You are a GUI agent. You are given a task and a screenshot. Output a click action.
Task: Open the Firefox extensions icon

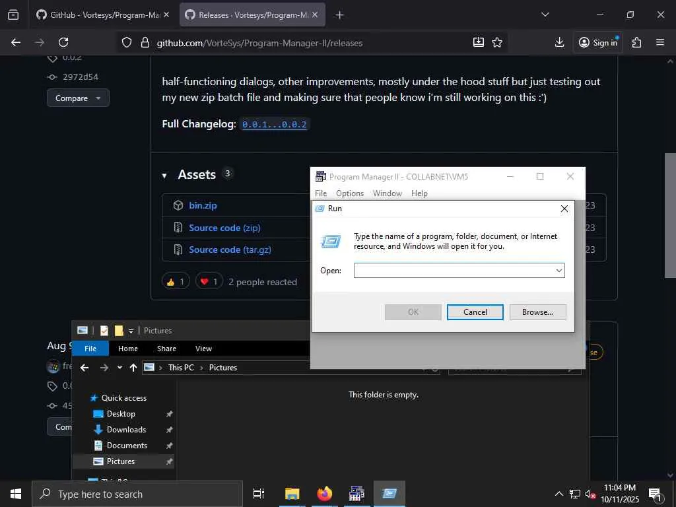click(637, 42)
